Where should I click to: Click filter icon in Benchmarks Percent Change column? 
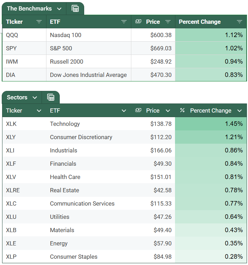click(x=239, y=22)
